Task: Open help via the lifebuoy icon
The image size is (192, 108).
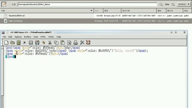Action: (x=88, y=43)
